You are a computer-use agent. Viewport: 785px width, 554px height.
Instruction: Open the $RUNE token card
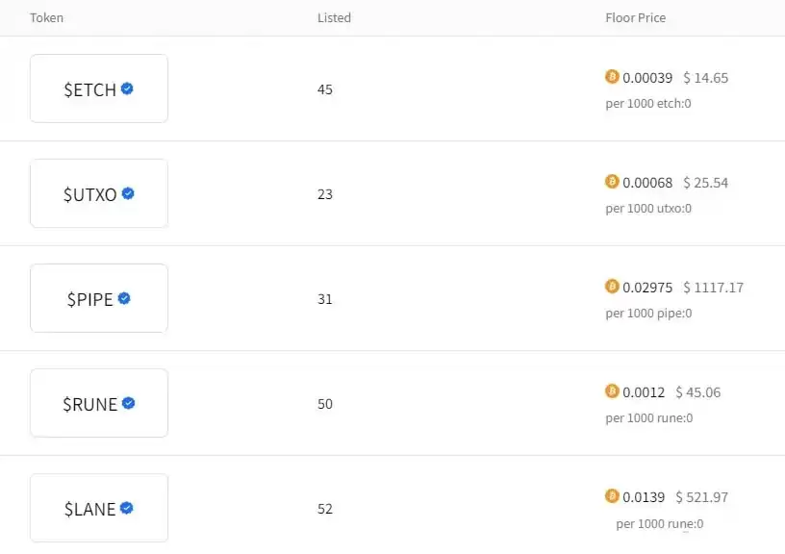pyautogui.click(x=99, y=403)
